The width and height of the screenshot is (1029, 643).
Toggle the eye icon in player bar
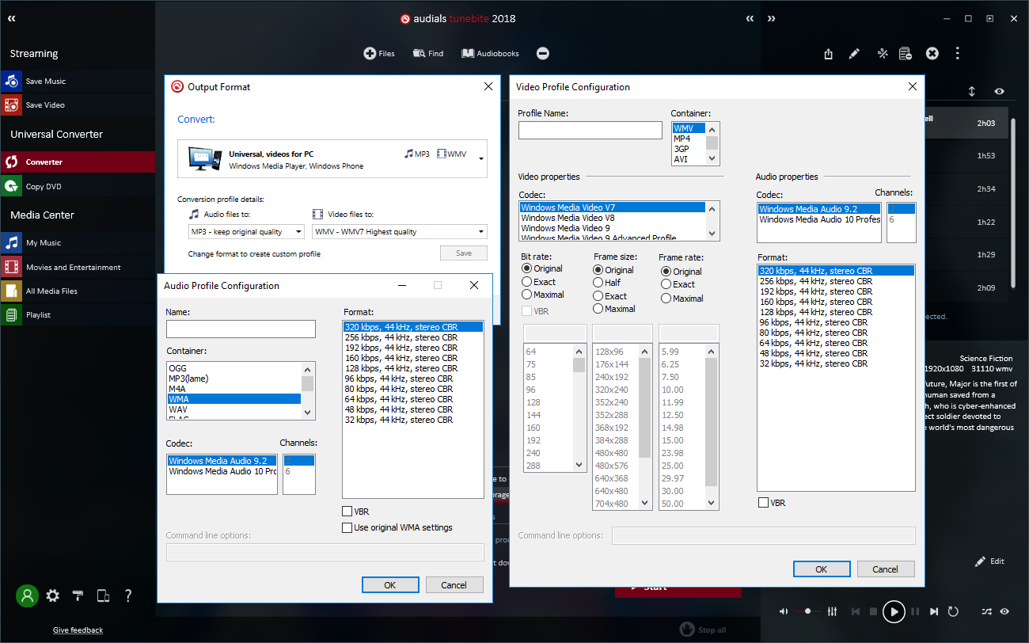1004,611
